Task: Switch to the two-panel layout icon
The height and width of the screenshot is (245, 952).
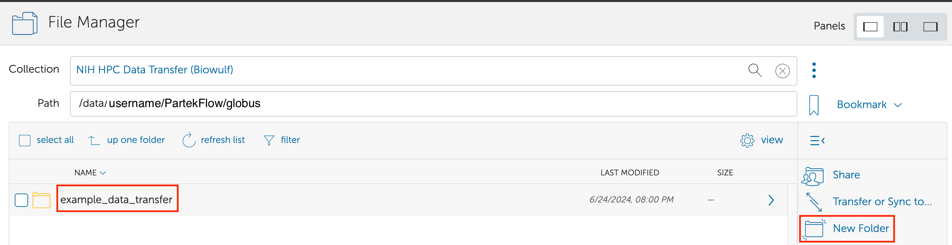Action: [x=900, y=26]
